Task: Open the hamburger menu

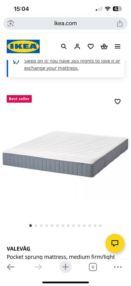Action: [117, 47]
